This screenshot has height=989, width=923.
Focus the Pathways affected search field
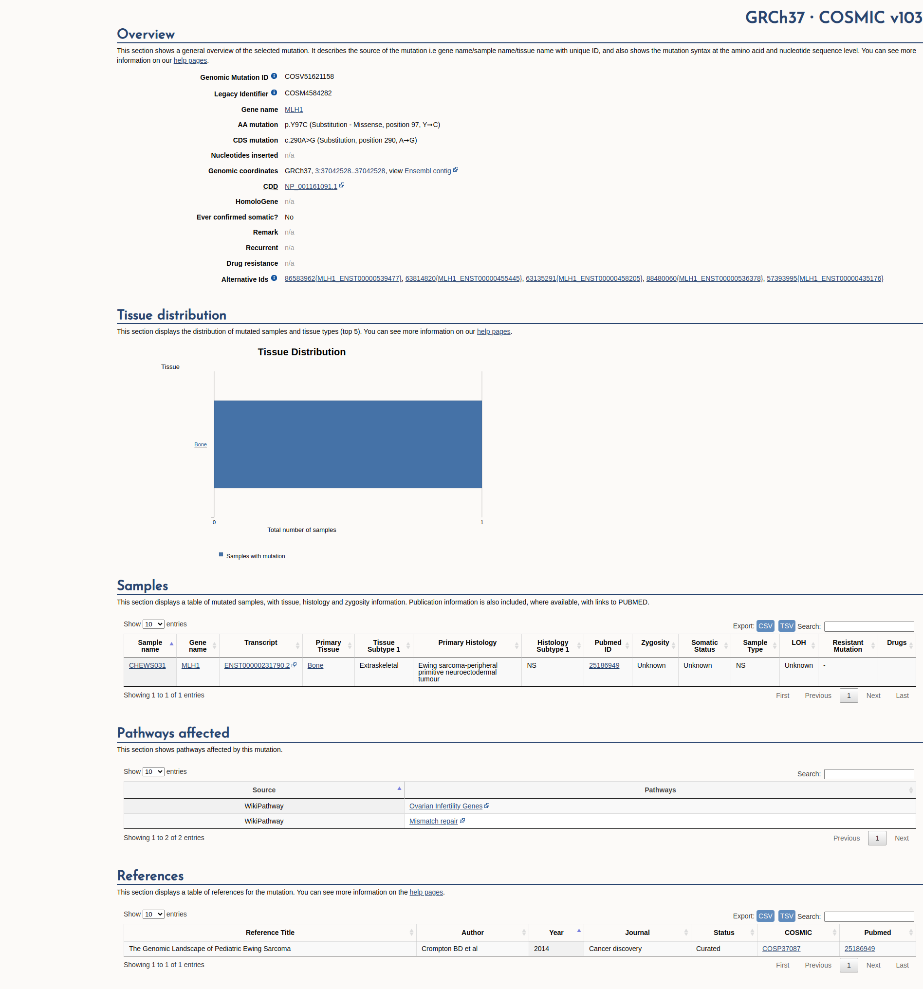[869, 774]
